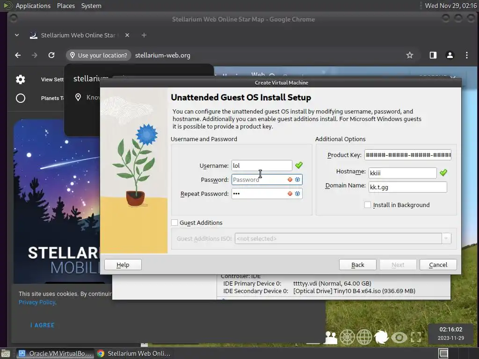Open Chrome profile avatar icon
479x359 pixels.
coord(450,55)
